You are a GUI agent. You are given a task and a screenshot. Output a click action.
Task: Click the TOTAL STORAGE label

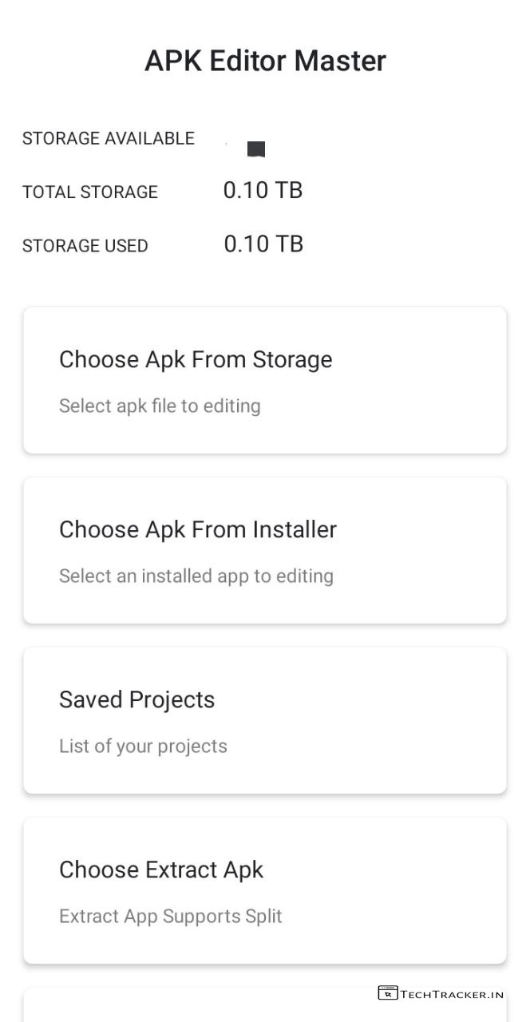90,192
